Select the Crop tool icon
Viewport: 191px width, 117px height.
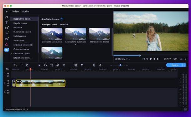point(52,65)
